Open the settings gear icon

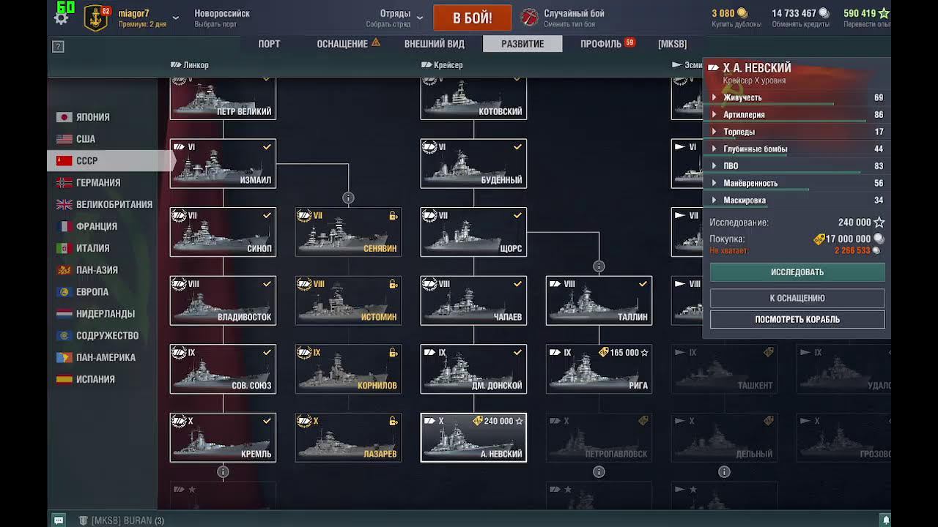62,18
